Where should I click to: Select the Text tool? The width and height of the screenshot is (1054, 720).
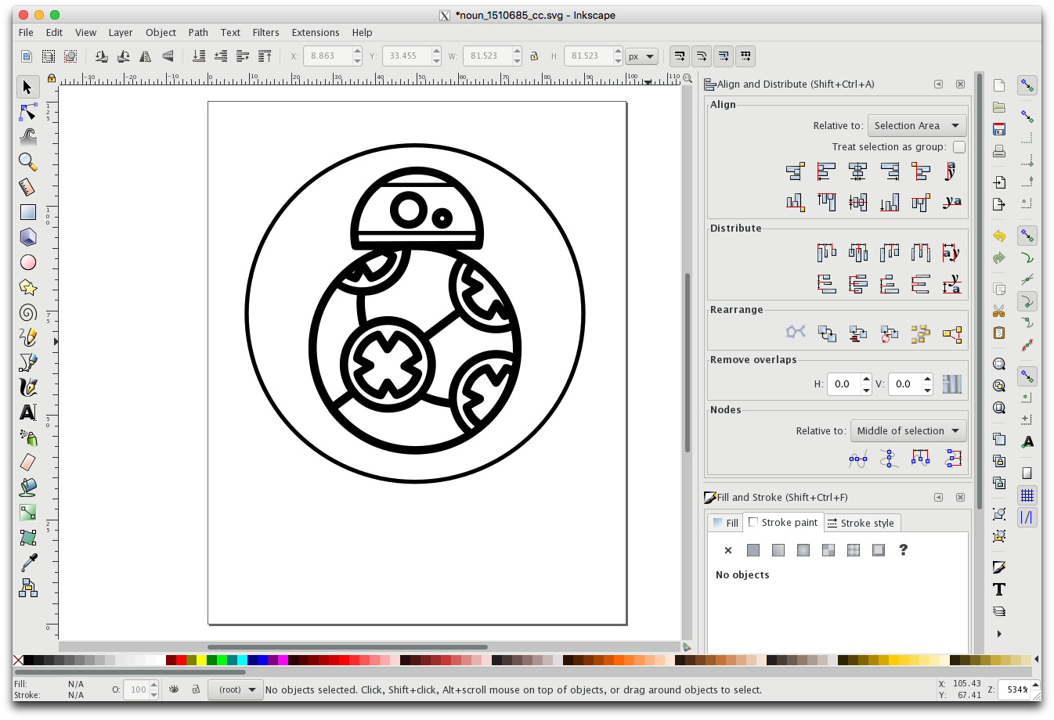click(x=27, y=412)
